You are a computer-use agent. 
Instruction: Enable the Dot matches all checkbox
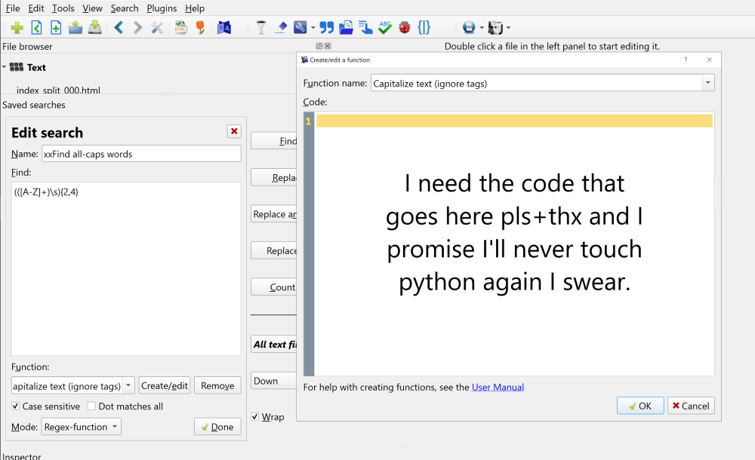click(x=91, y=406)
